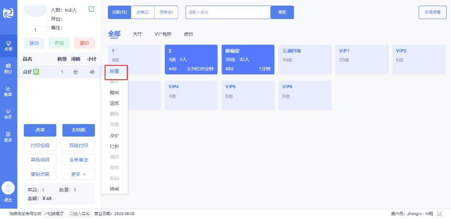Click the fullscreen icon in status bar
This screenshot has height=219, width=451.
[440, 214]
